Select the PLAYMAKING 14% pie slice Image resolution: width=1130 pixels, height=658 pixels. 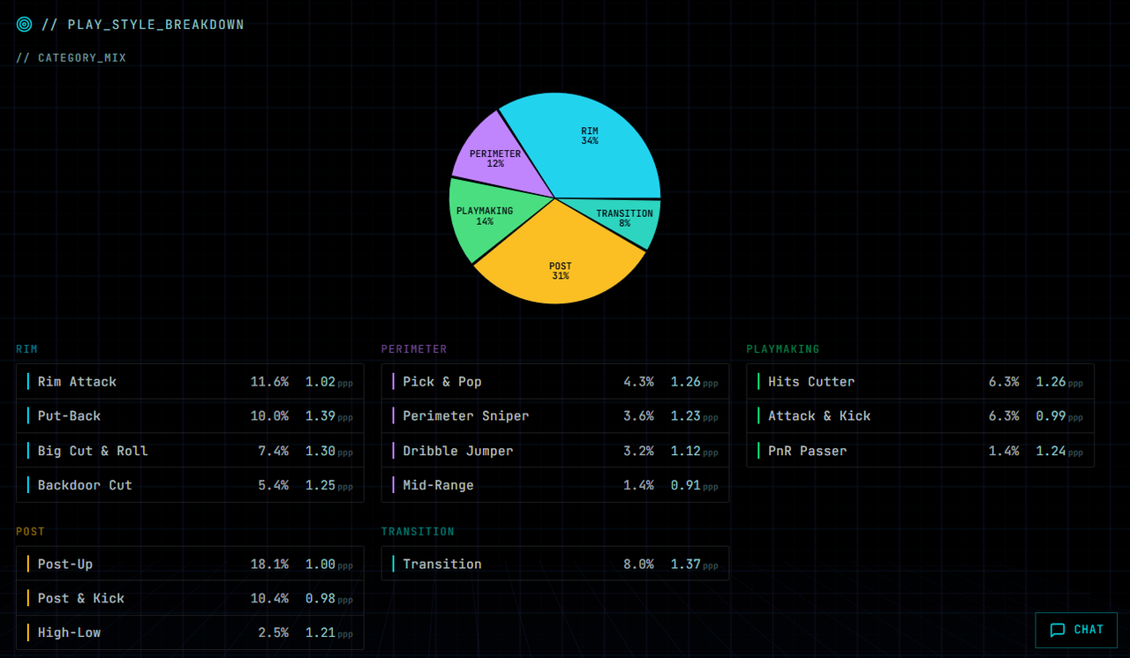tap(485, 216)
